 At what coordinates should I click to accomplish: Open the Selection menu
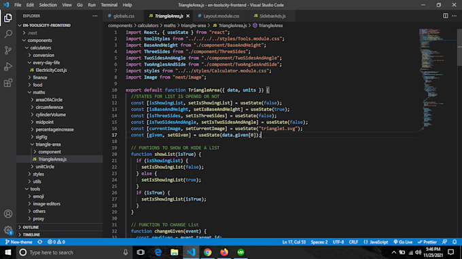point(48,5)
